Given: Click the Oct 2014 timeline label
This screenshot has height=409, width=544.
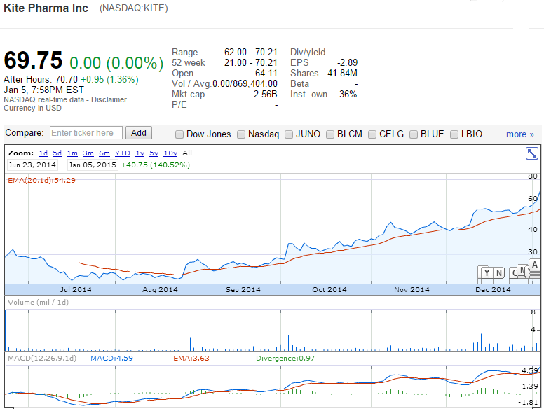Looking at the screenshot, I should point(329,290).
